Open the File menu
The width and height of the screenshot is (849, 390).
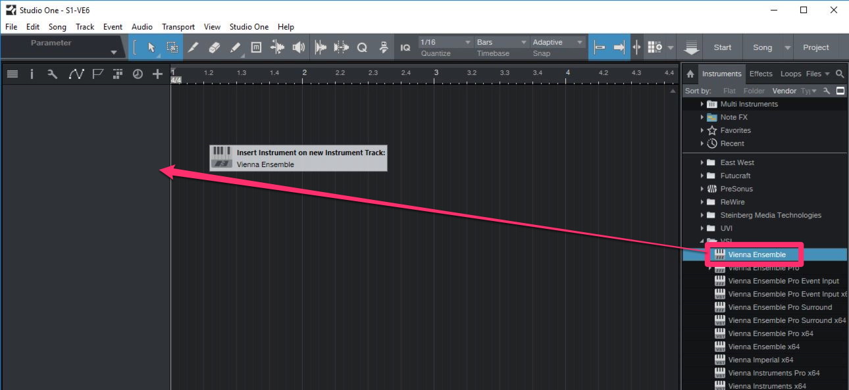[11, 27]
